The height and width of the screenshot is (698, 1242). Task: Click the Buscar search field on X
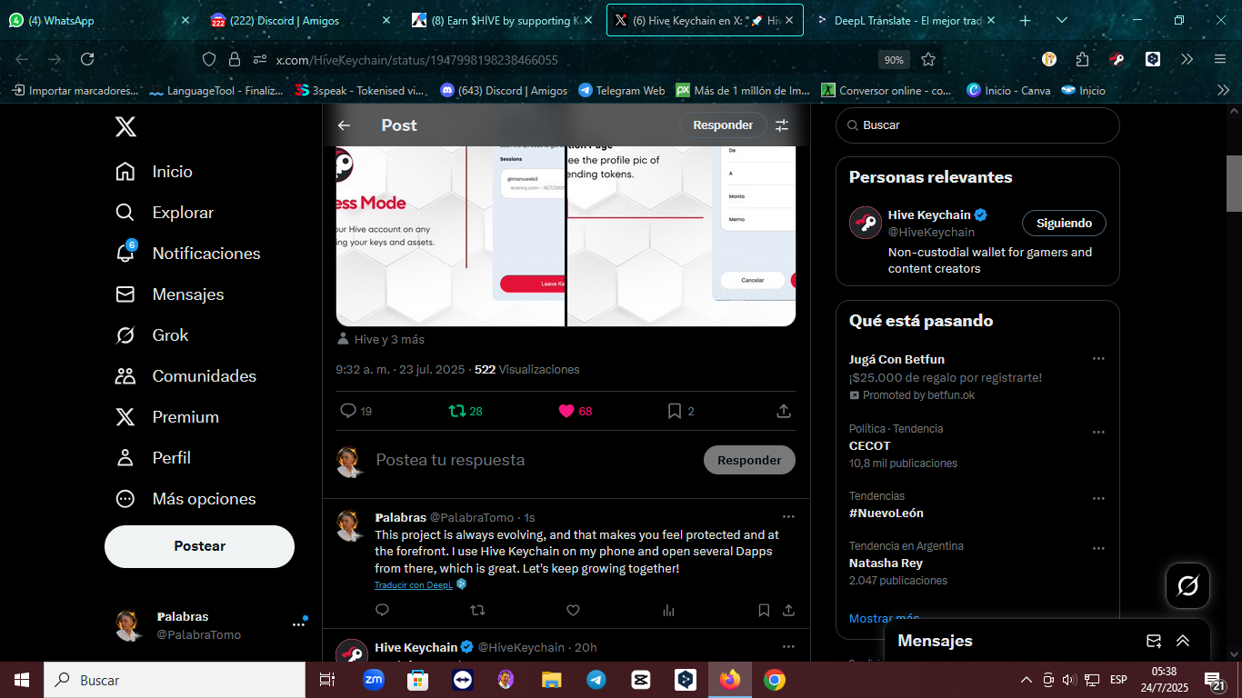(x=977, y=125)
